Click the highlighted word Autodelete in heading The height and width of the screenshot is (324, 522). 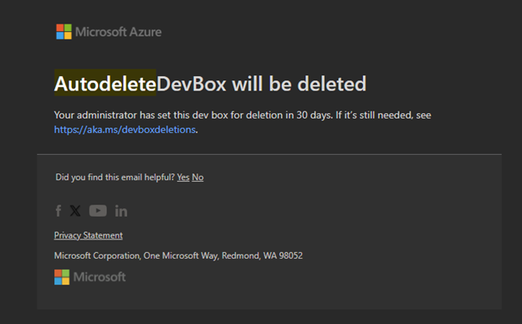105,84
